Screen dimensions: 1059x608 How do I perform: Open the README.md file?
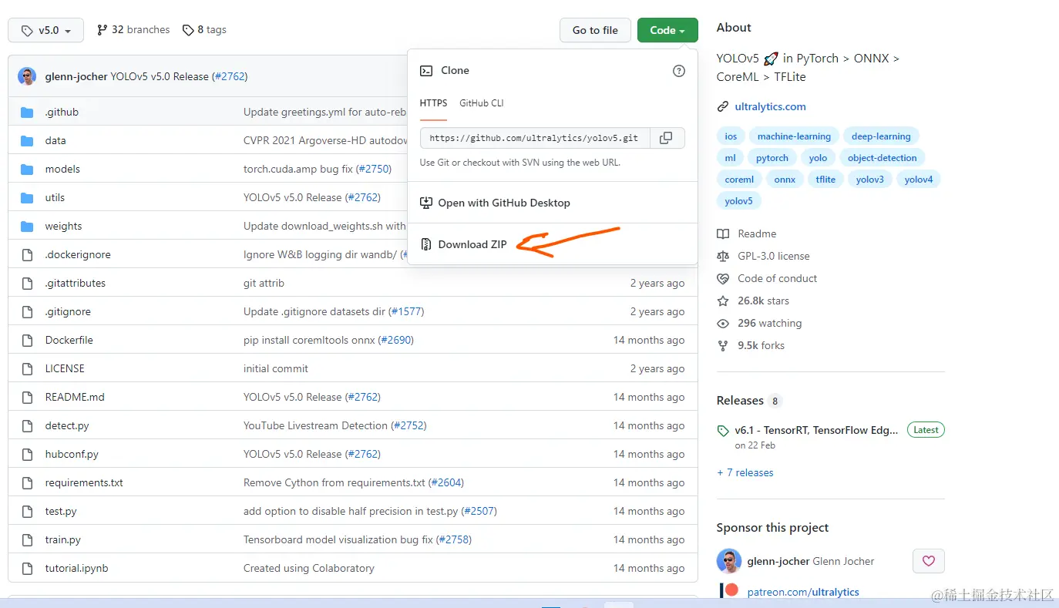75,398
